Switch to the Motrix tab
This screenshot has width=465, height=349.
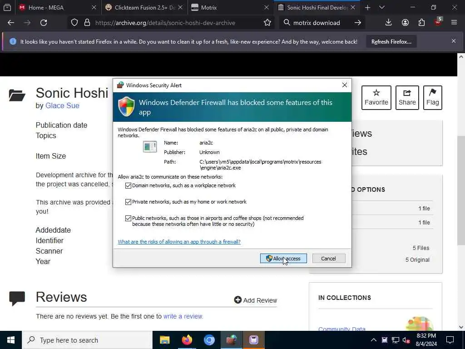click(x=231, y=8)
